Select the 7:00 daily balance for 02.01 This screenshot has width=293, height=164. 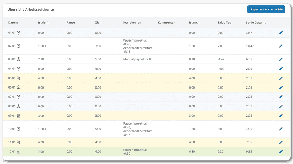(x=220, y=46)
